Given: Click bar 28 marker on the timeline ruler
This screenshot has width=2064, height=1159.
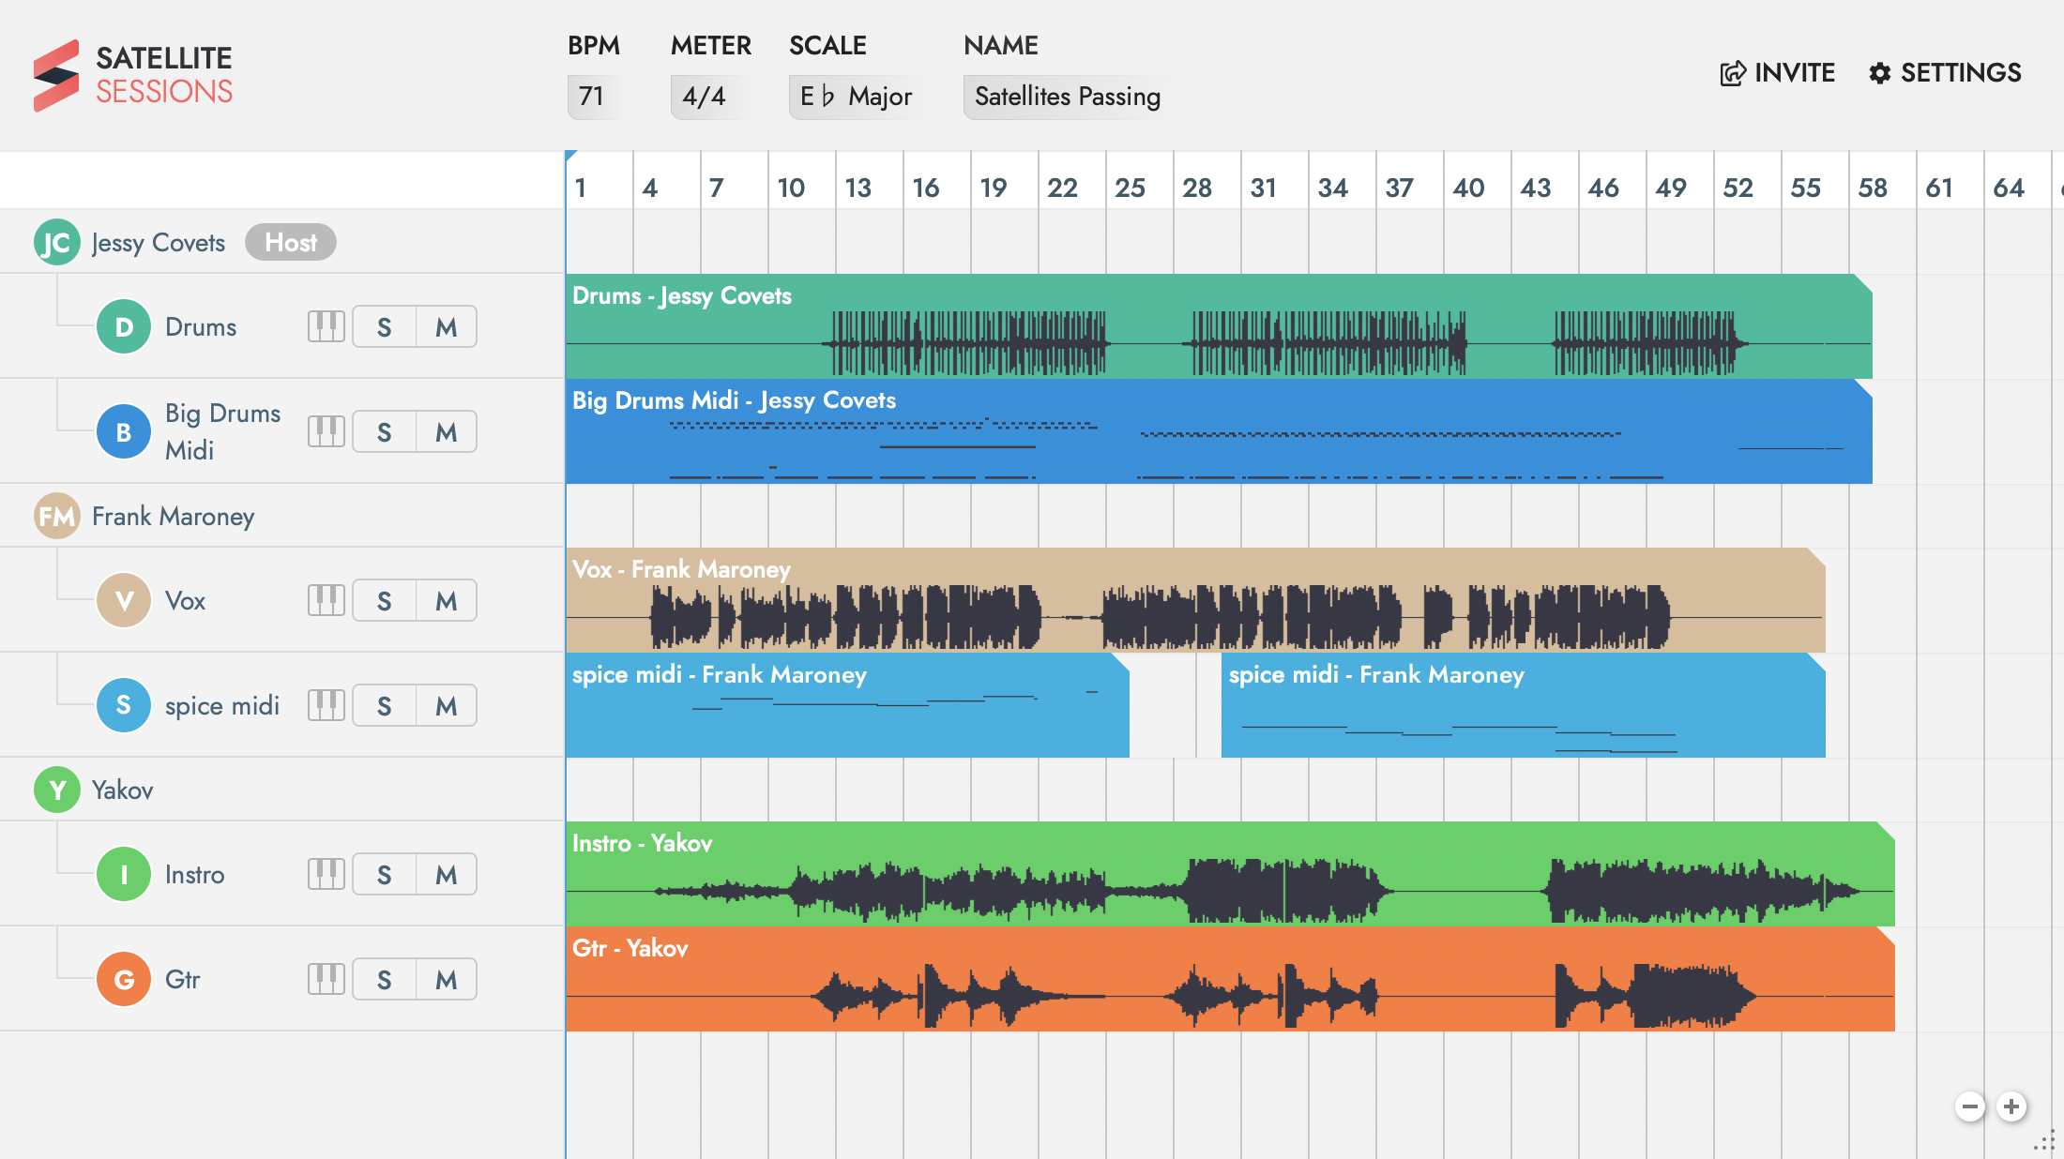Looking at the screenshot, I should (x=1196, y=188).
